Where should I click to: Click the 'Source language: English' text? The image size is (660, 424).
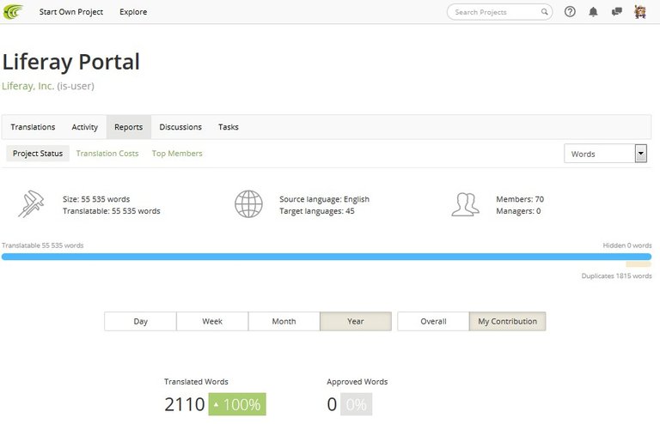click(x=325, y=199)
